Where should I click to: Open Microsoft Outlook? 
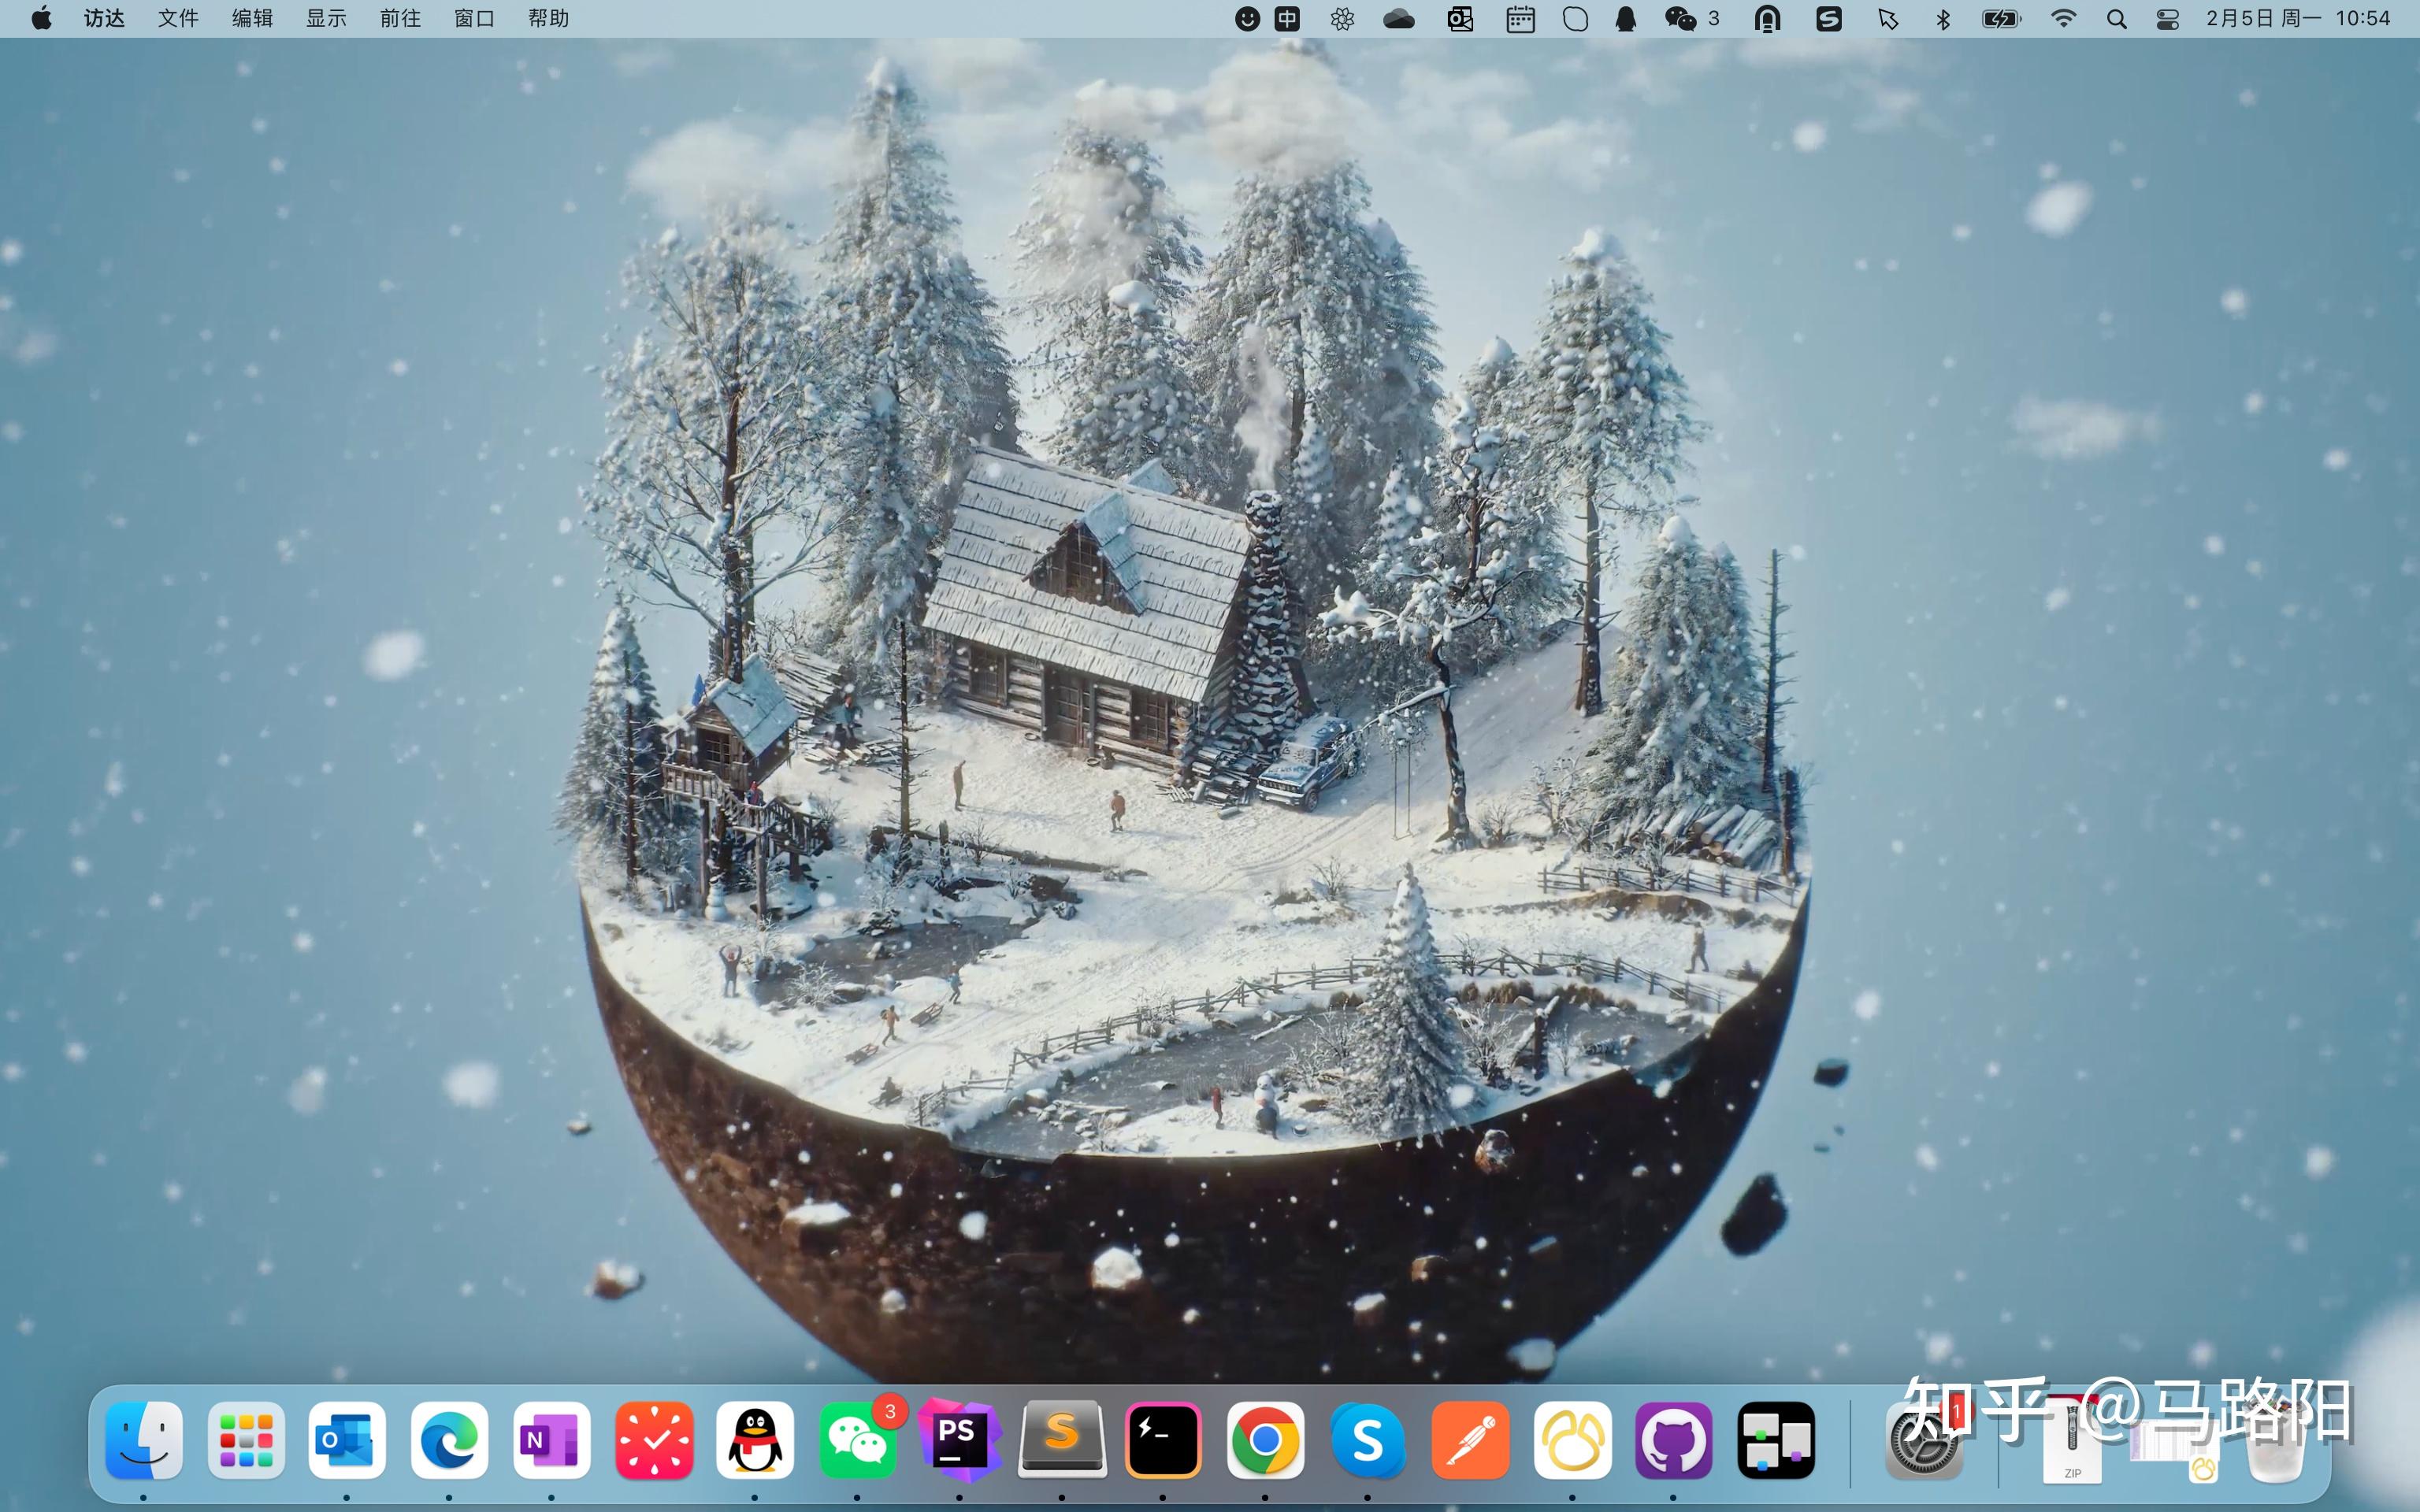pos(347,1440)
